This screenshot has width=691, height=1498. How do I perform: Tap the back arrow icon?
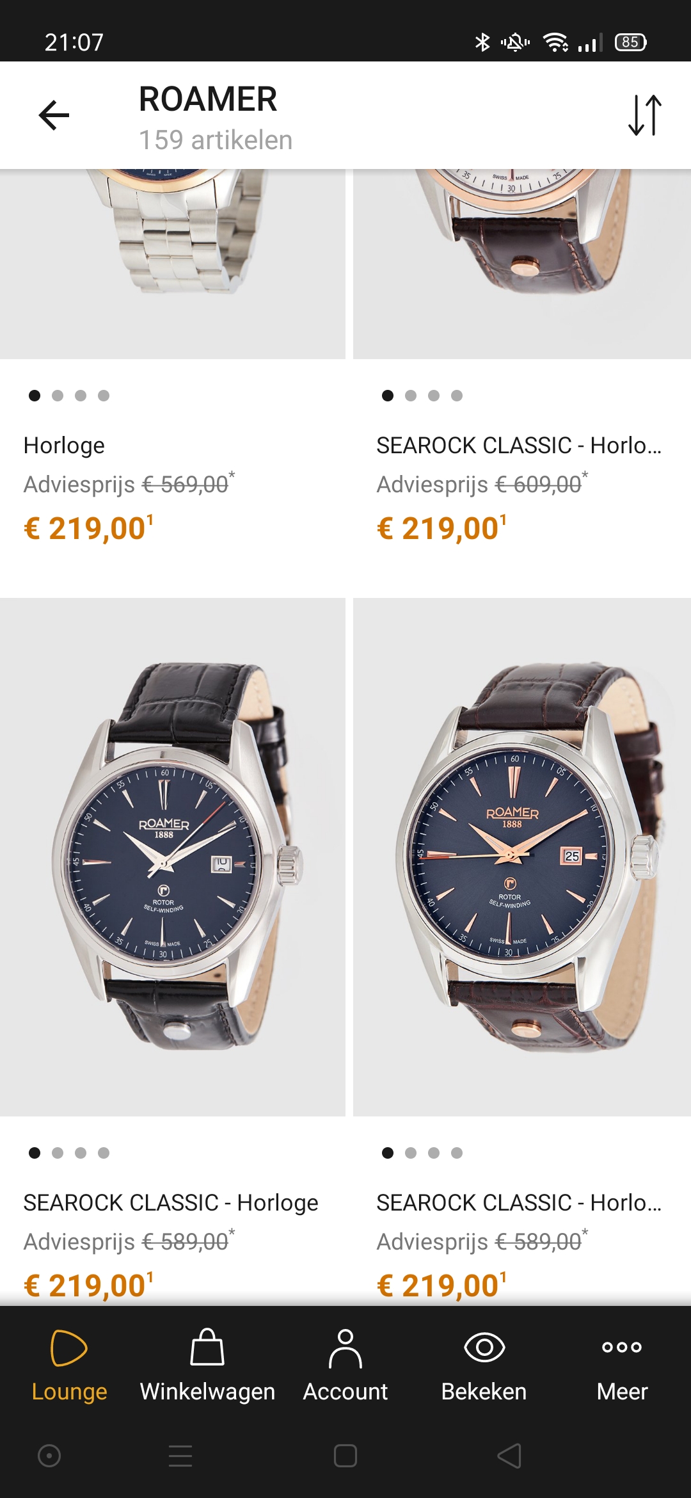pos(54,115)
